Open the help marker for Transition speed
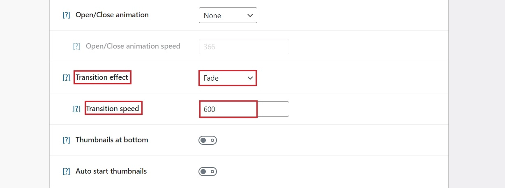 (x=76, y=109)
